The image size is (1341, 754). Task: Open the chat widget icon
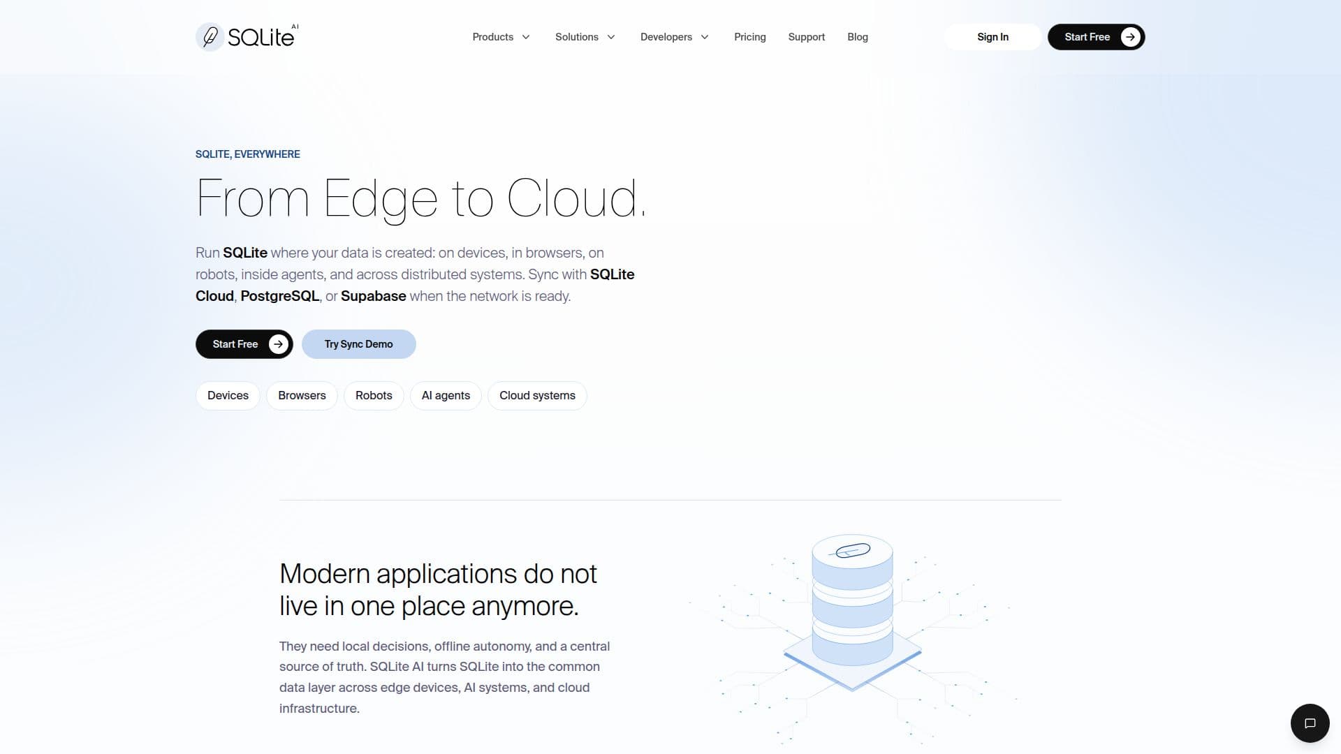(x=1310, y=723)
